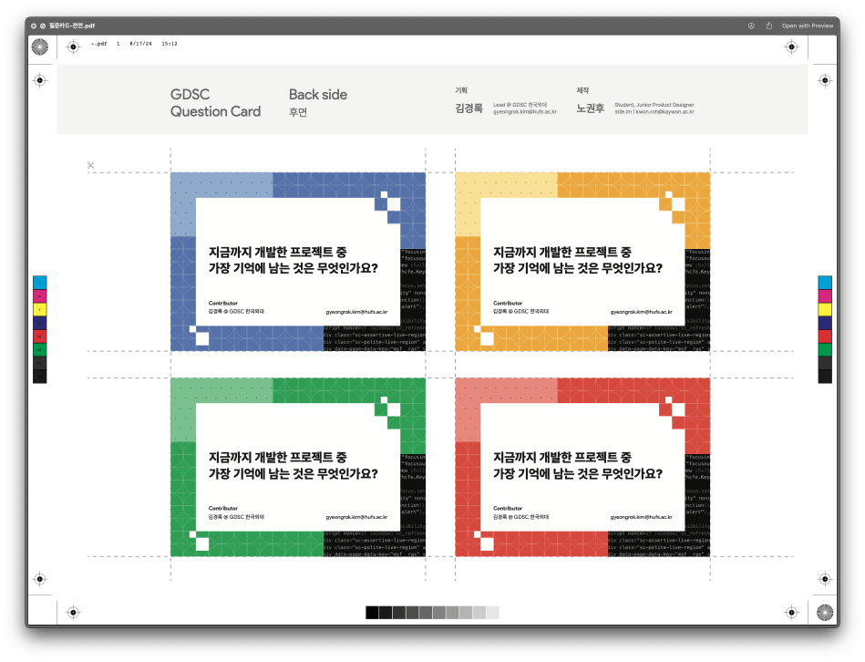Click the GDSC Question Card heading
Screen dimensions: 865x662
click(x=215, y=103)
